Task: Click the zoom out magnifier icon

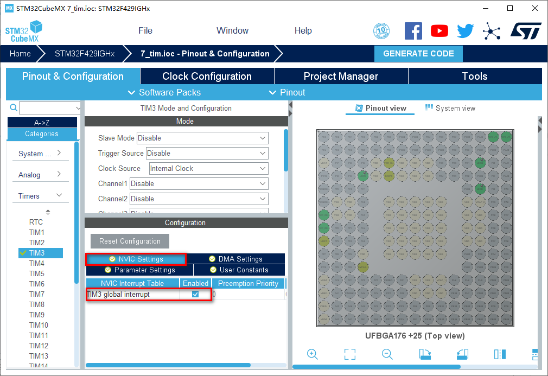Action: (387, 354)
